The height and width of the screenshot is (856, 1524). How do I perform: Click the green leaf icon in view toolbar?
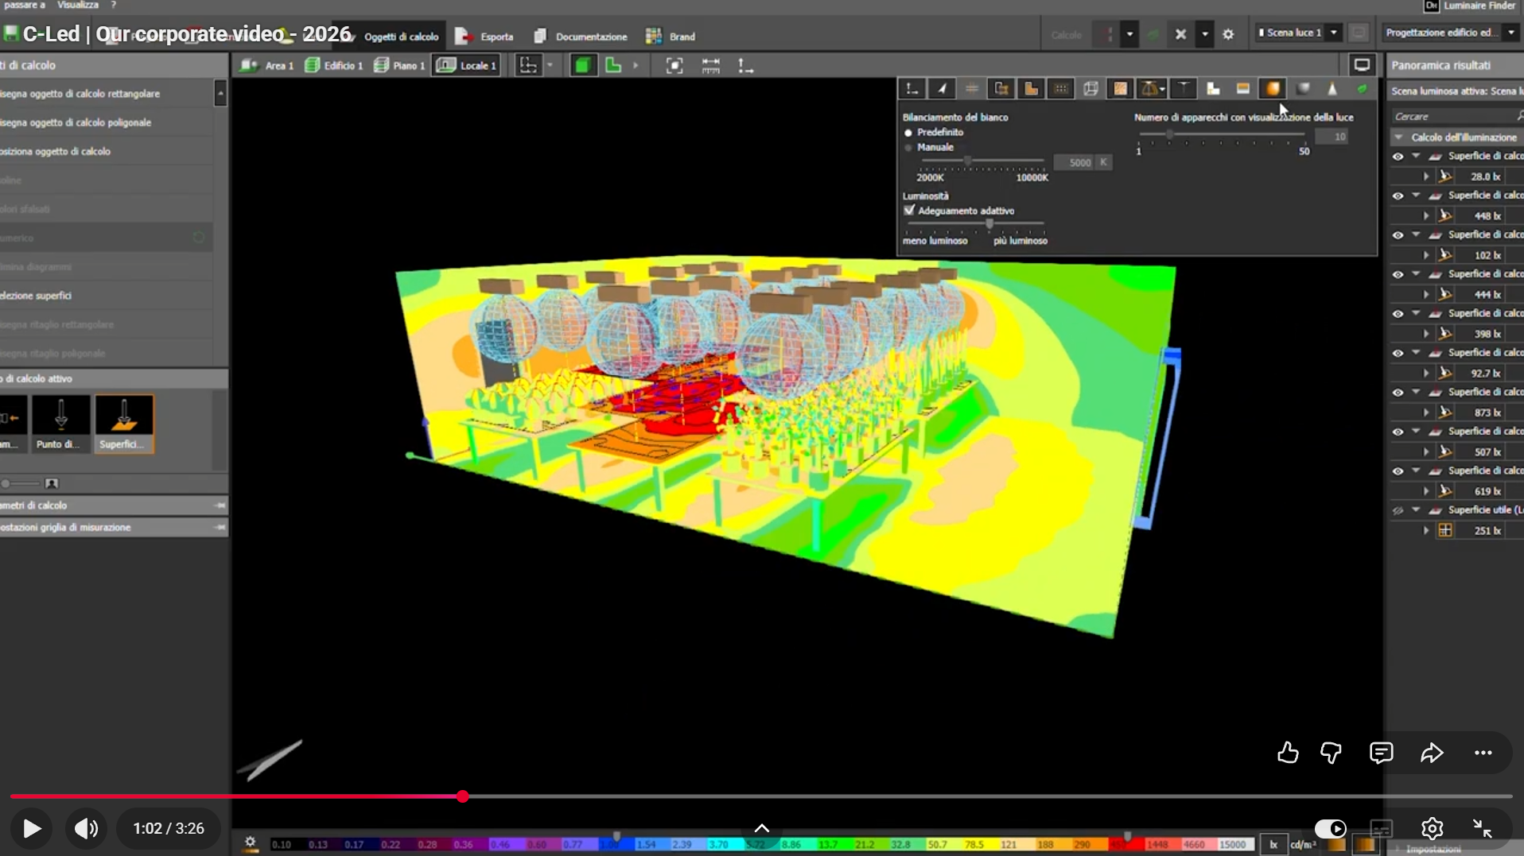pyautogui.click(x=1362, y=89)
